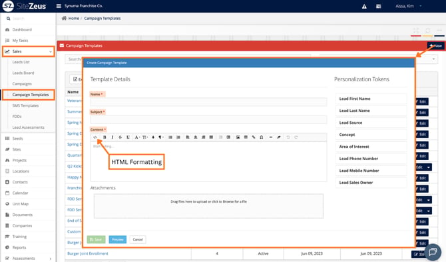The image size is (446, 262).
Task: Align text right in content editor
Action: tap(204, 137)
